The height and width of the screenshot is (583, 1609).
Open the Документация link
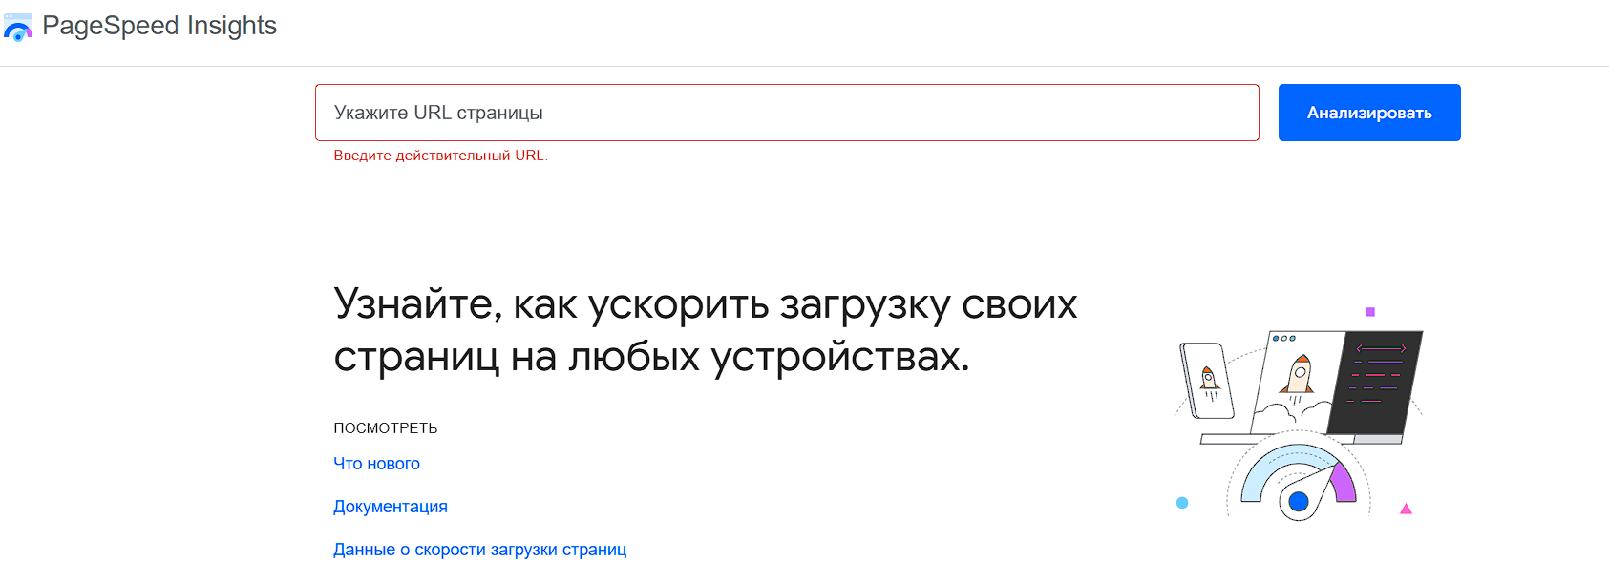tap(391, 507)
